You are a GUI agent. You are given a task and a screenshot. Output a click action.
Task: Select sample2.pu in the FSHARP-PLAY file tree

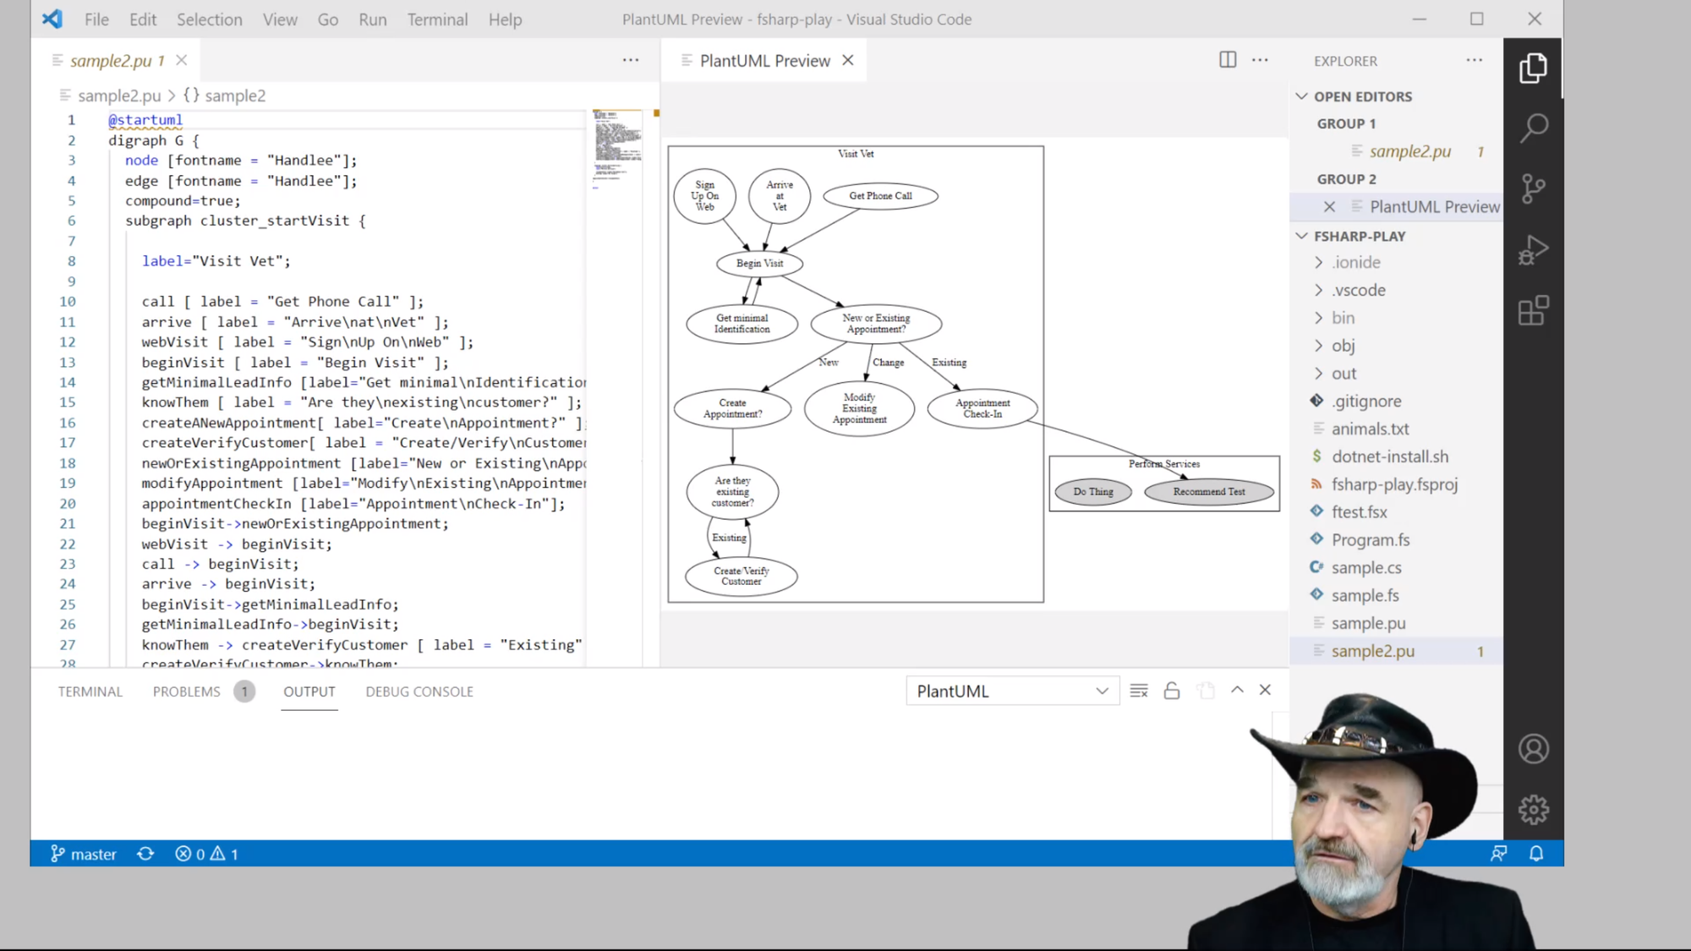[1397, 651]
